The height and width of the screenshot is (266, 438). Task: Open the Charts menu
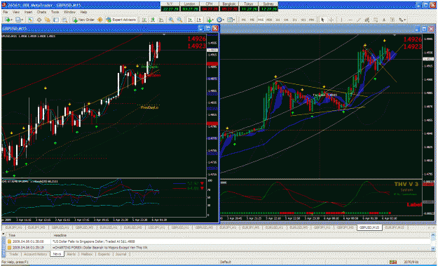click(41, 13)
